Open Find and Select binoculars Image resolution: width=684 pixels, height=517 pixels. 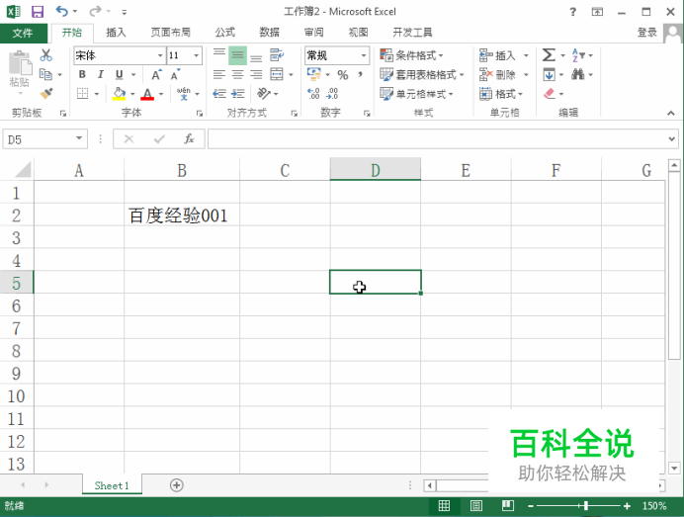[x=578, y=74]
